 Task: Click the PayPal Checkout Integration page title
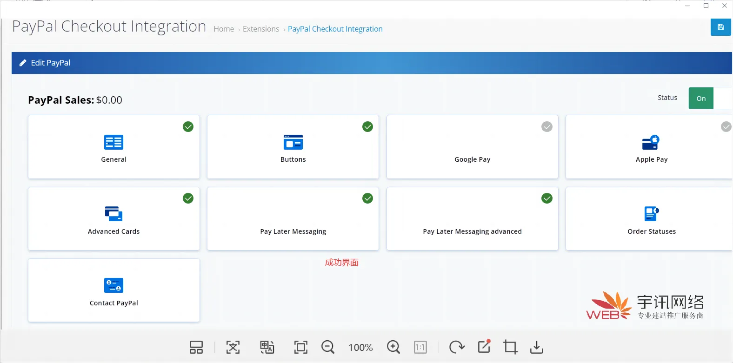pyautogui.click(x=109, y=26)
